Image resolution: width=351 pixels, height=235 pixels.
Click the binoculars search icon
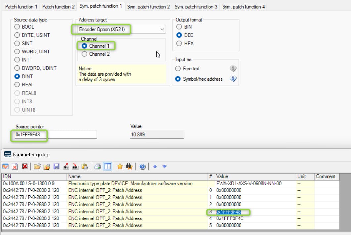(129, 166)
